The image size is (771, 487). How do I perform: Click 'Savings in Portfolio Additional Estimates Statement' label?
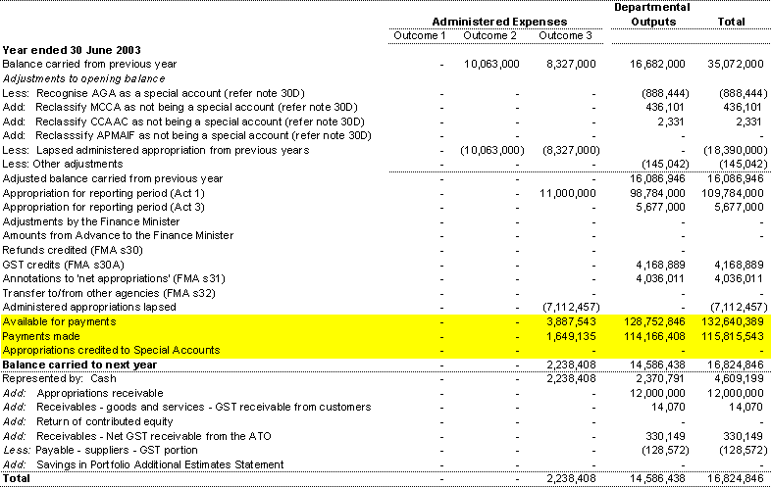[x=161, y=464]
